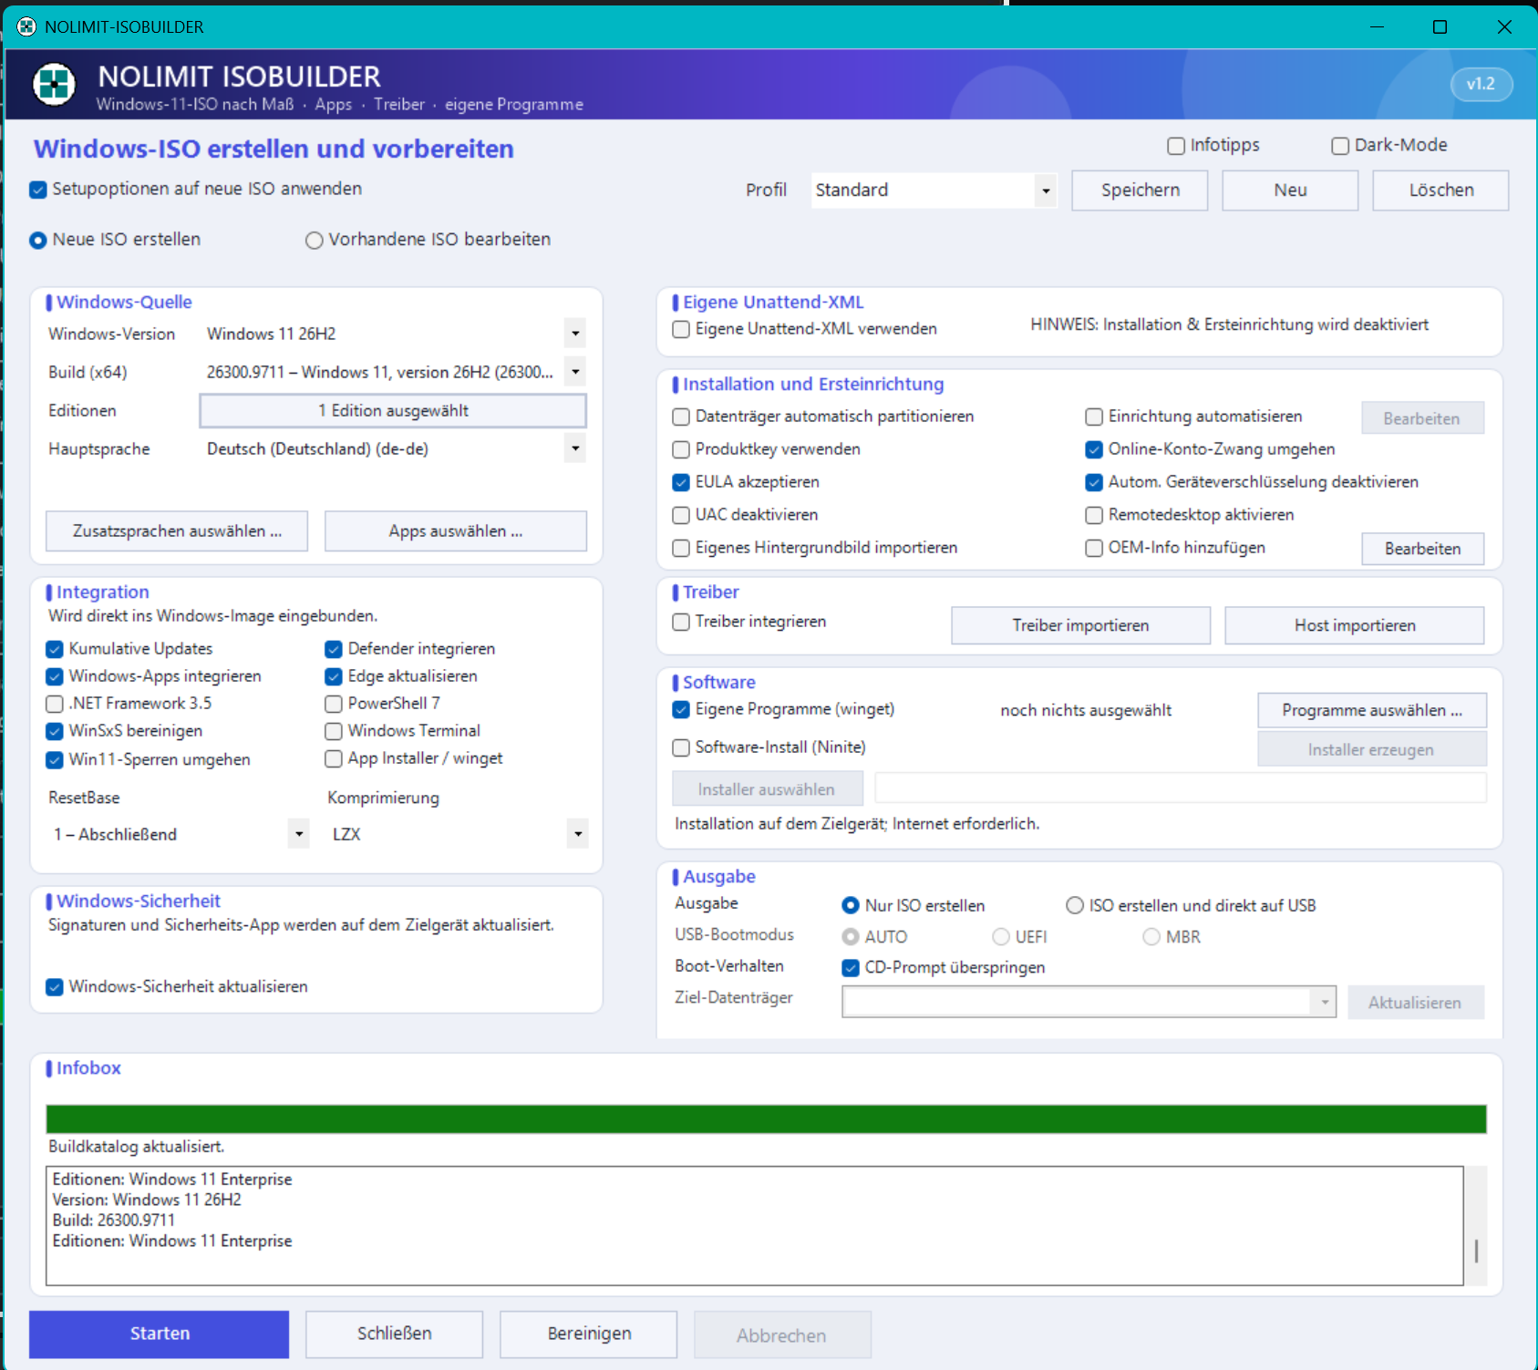
Task: Open the 1 Edition ausgewählt selector
Action: click(393, 411)
